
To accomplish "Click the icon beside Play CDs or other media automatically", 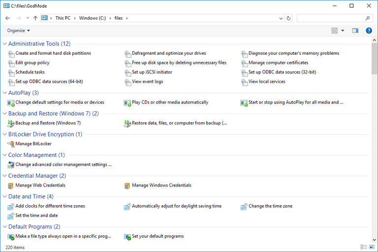I will [127, 103].
